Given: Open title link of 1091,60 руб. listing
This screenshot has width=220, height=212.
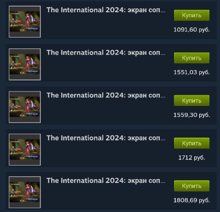Looking at the screenshot, I should tap(106, 10).
